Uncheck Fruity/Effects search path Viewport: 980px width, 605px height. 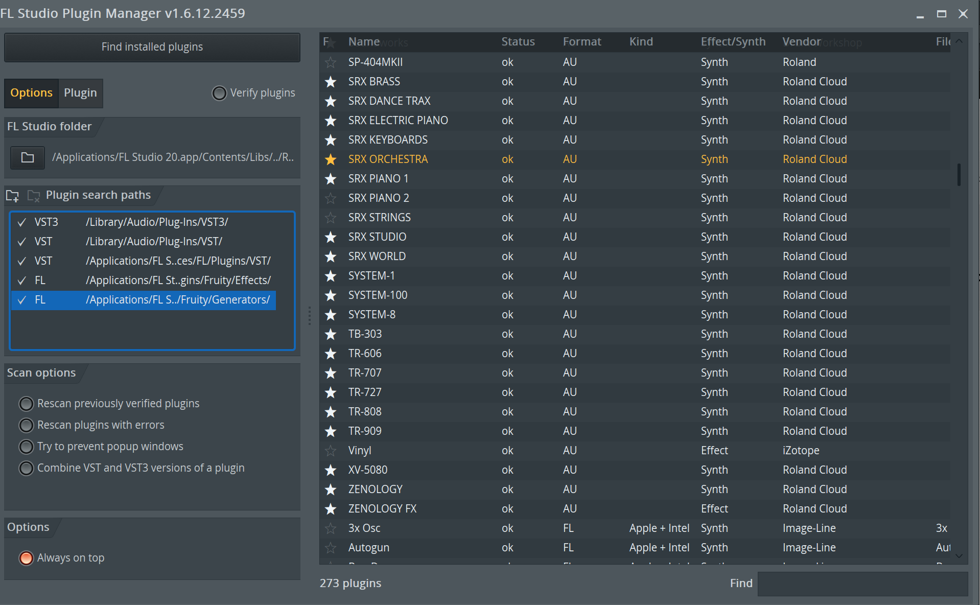pos(22,281)
